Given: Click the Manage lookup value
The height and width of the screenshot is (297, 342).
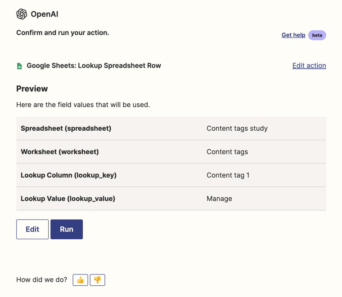Looking at the screenshot, I should (x=219, y=199).
